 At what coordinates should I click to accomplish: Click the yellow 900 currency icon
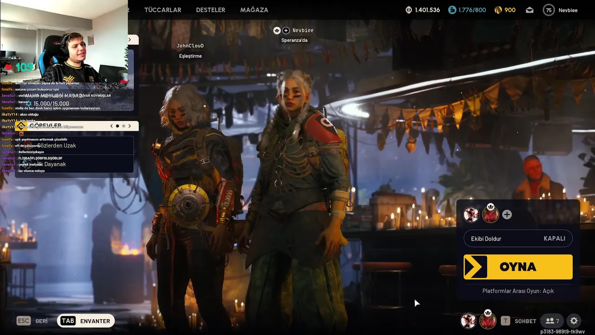click(498, 10)
